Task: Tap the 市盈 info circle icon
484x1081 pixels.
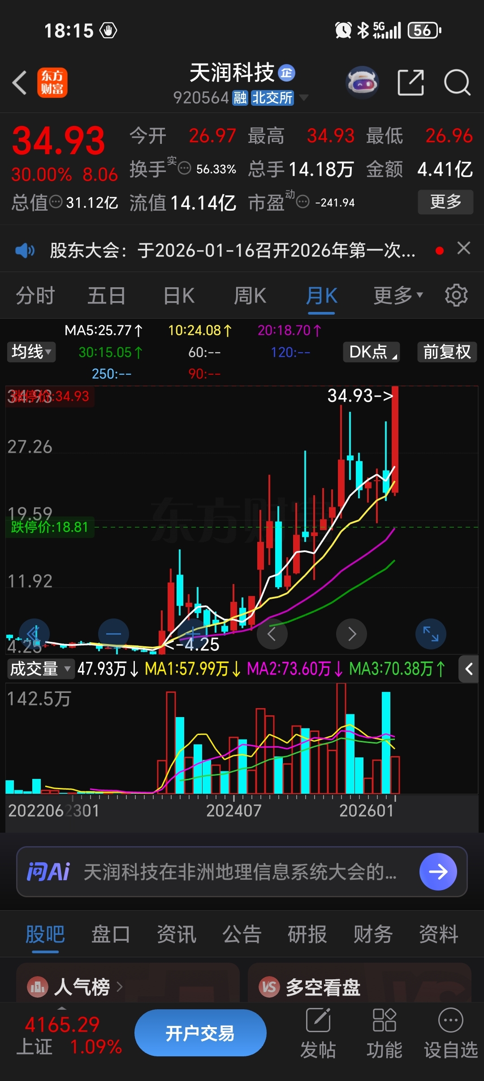Action: pos(303,202)
